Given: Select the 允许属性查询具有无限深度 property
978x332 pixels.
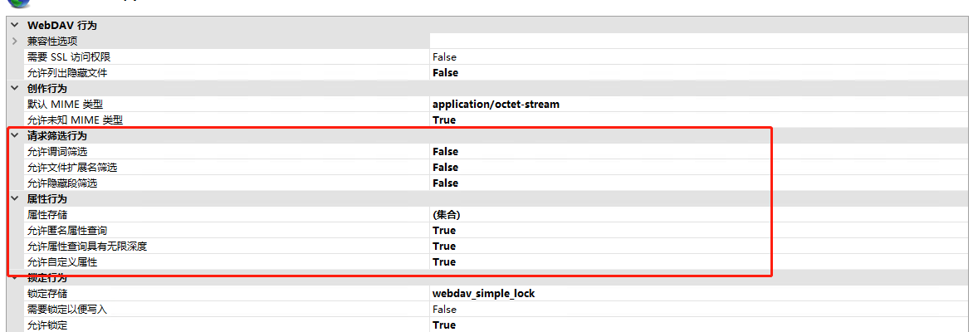Looking at the screenshot, I should point(87,246).
